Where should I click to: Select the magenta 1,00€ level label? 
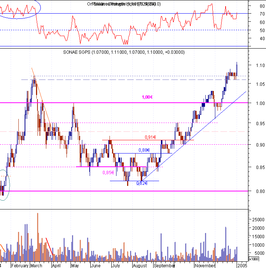147,97
